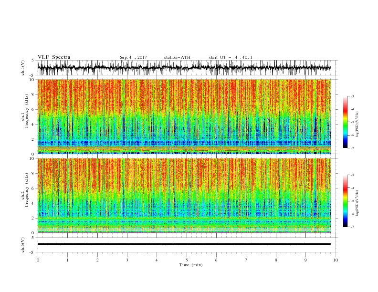378x292 pixels.
Task: Select the ch.2 color bar "log(PSD)(V²/Hz)" label
Action: pos(357,203)
